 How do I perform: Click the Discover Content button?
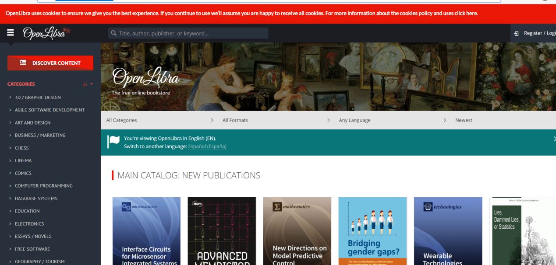tap(50, 63)
